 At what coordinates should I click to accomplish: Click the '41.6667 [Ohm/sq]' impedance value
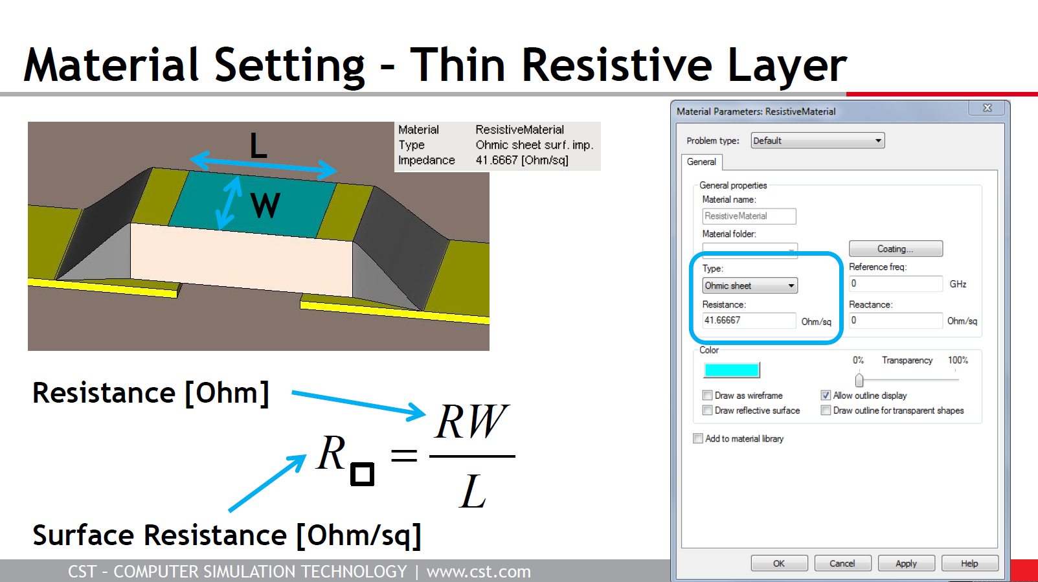click(522, 160)
